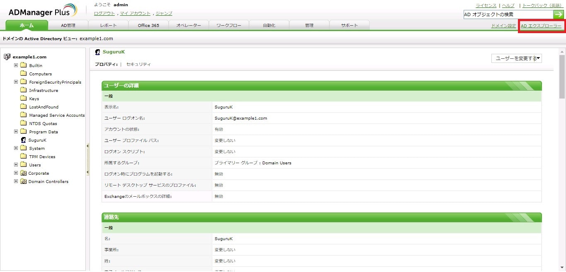Click the ログアウト link
The height and width of the screenshot is (272, 566).
pos(104,13)
